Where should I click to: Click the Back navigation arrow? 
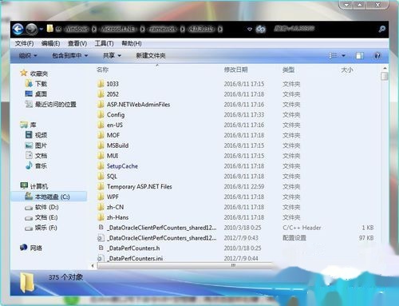coord(18,29)
